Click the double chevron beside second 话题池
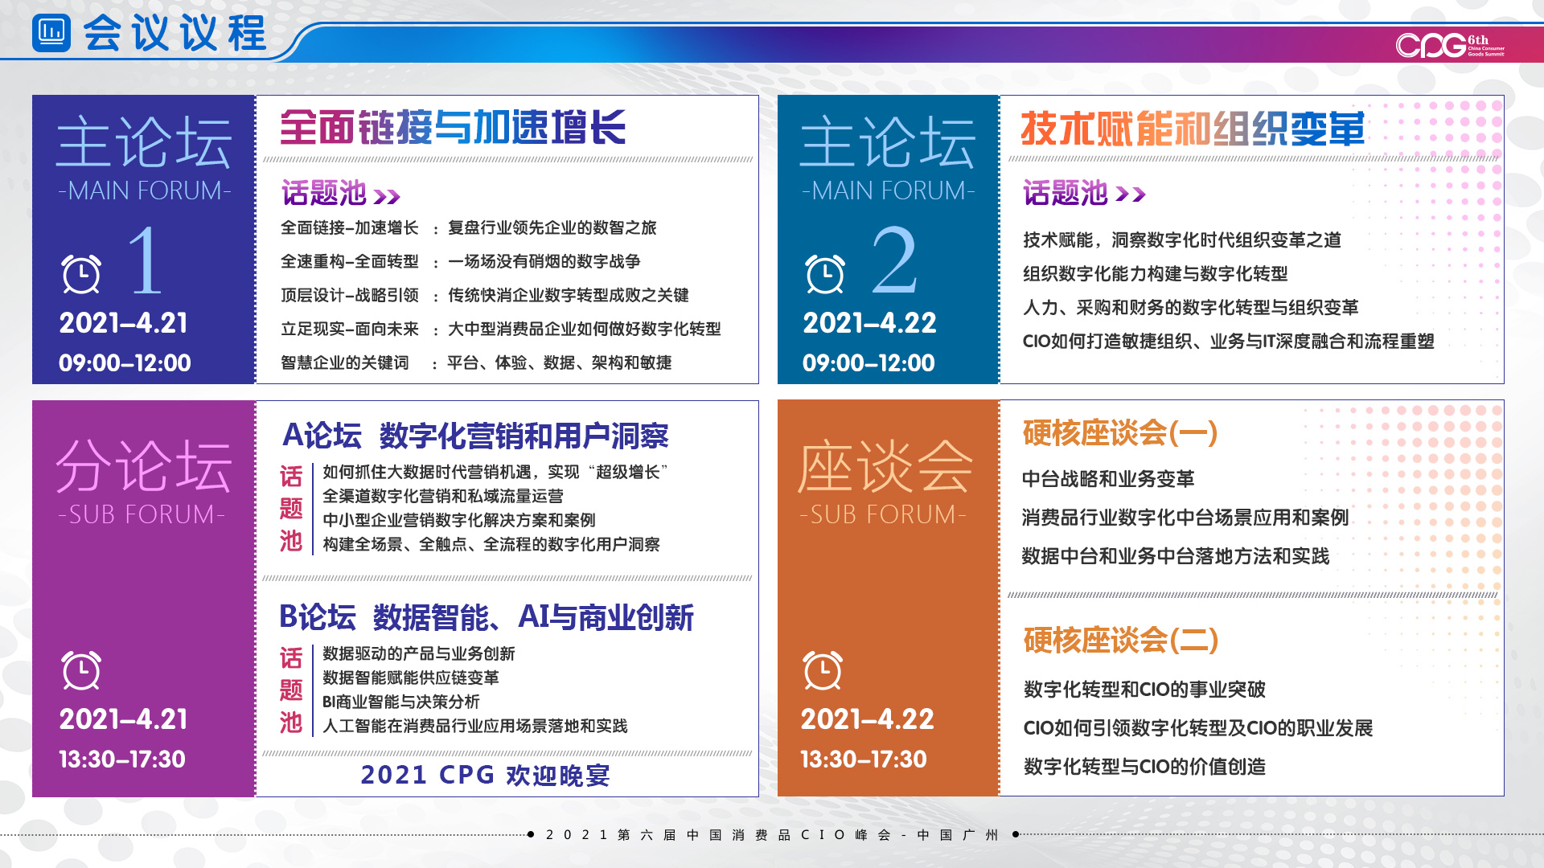 point(1131,194)
